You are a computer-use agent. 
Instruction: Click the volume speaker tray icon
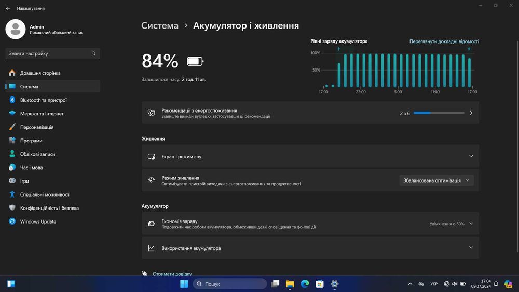coord(455,284)
